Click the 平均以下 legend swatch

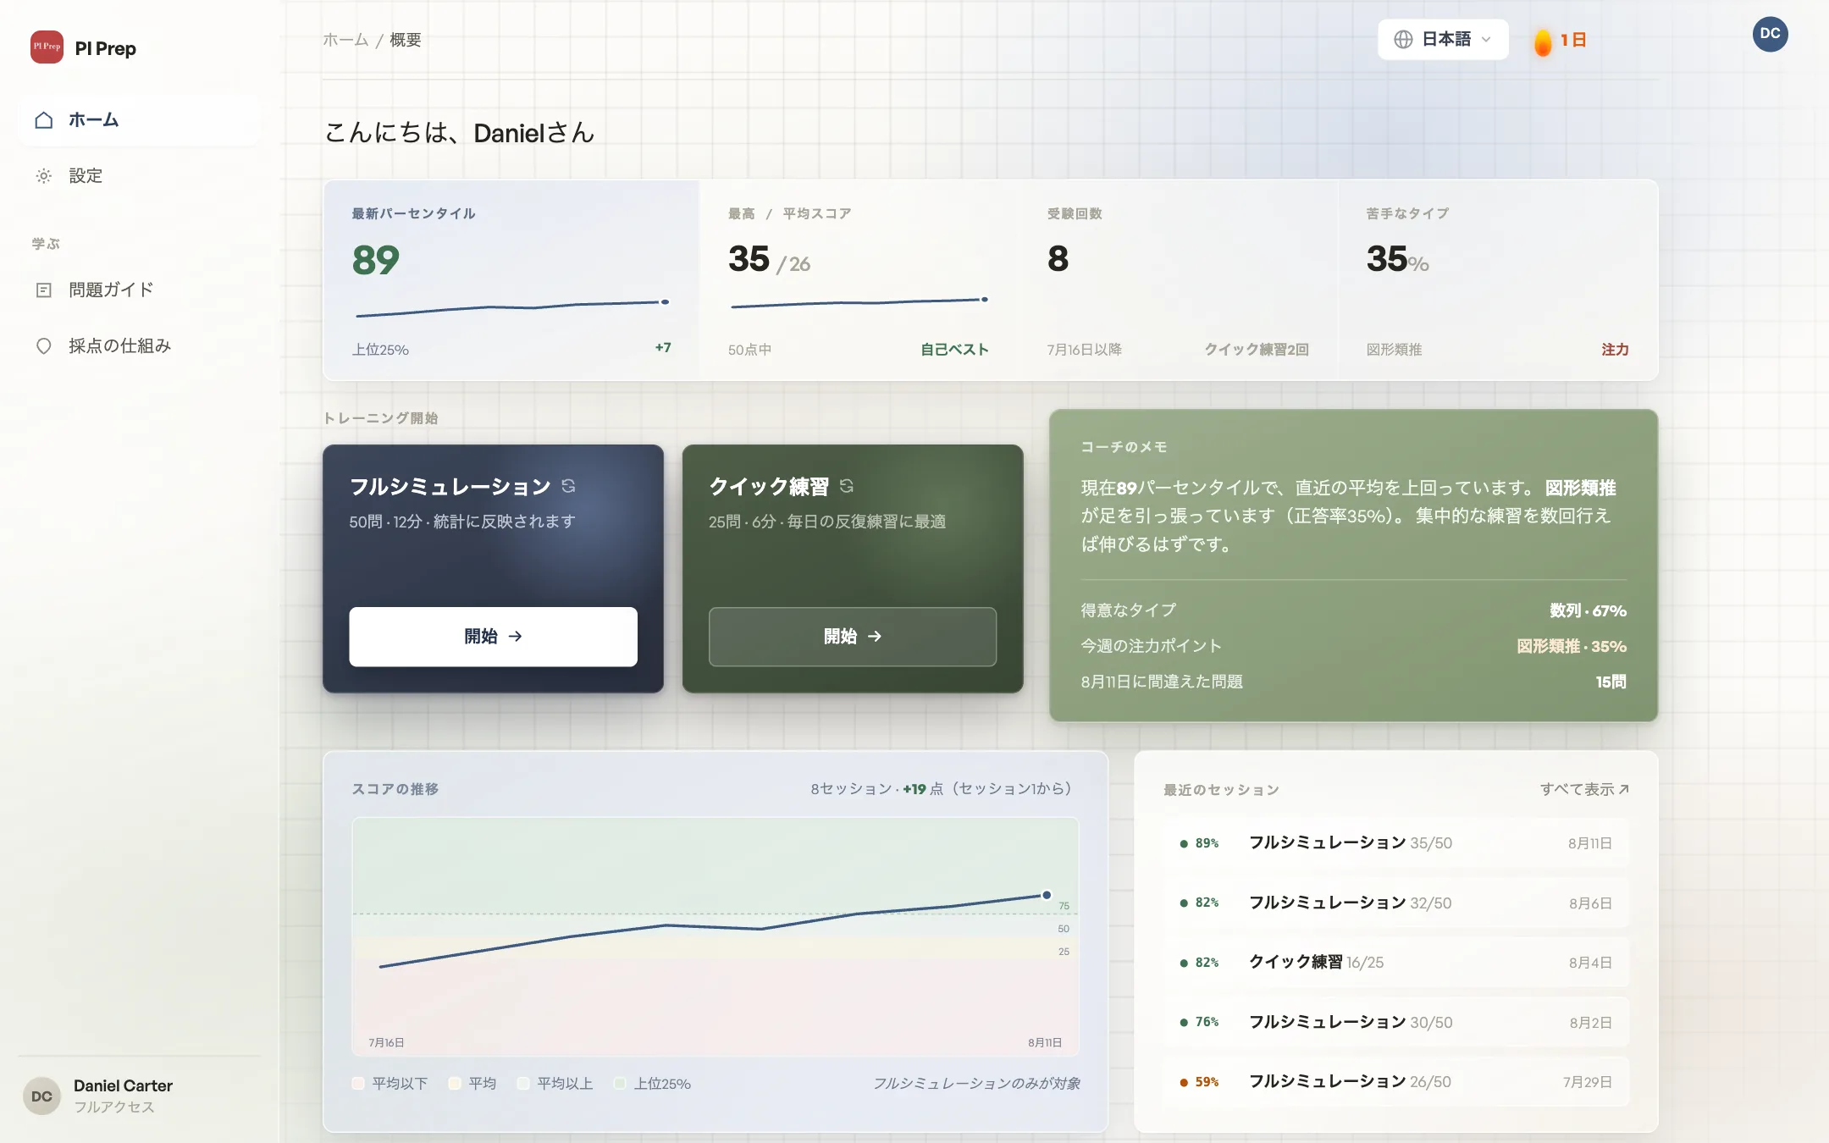coord(358,1084)
